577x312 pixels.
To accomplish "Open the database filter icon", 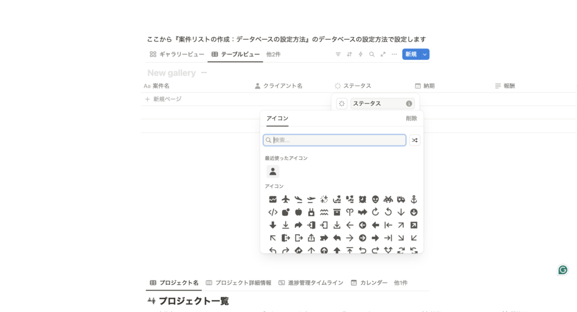I will (338, 54).
